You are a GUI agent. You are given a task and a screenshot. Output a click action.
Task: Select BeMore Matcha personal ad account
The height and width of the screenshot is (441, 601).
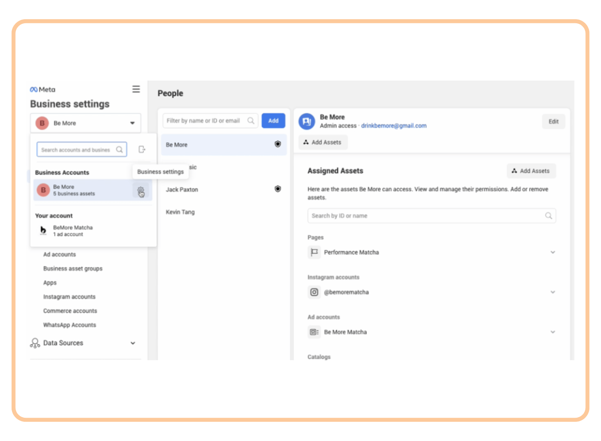(x=93, y=231)
